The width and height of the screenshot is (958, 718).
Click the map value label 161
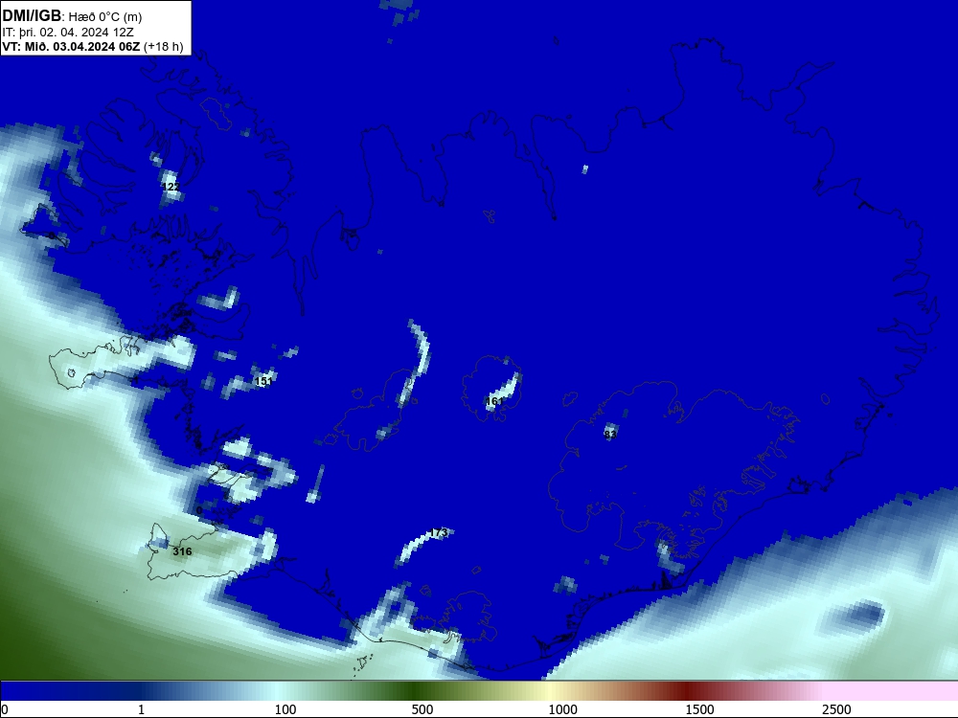[494, 401]
